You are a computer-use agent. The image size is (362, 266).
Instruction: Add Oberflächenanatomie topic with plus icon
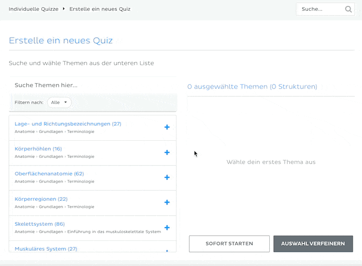167,177
